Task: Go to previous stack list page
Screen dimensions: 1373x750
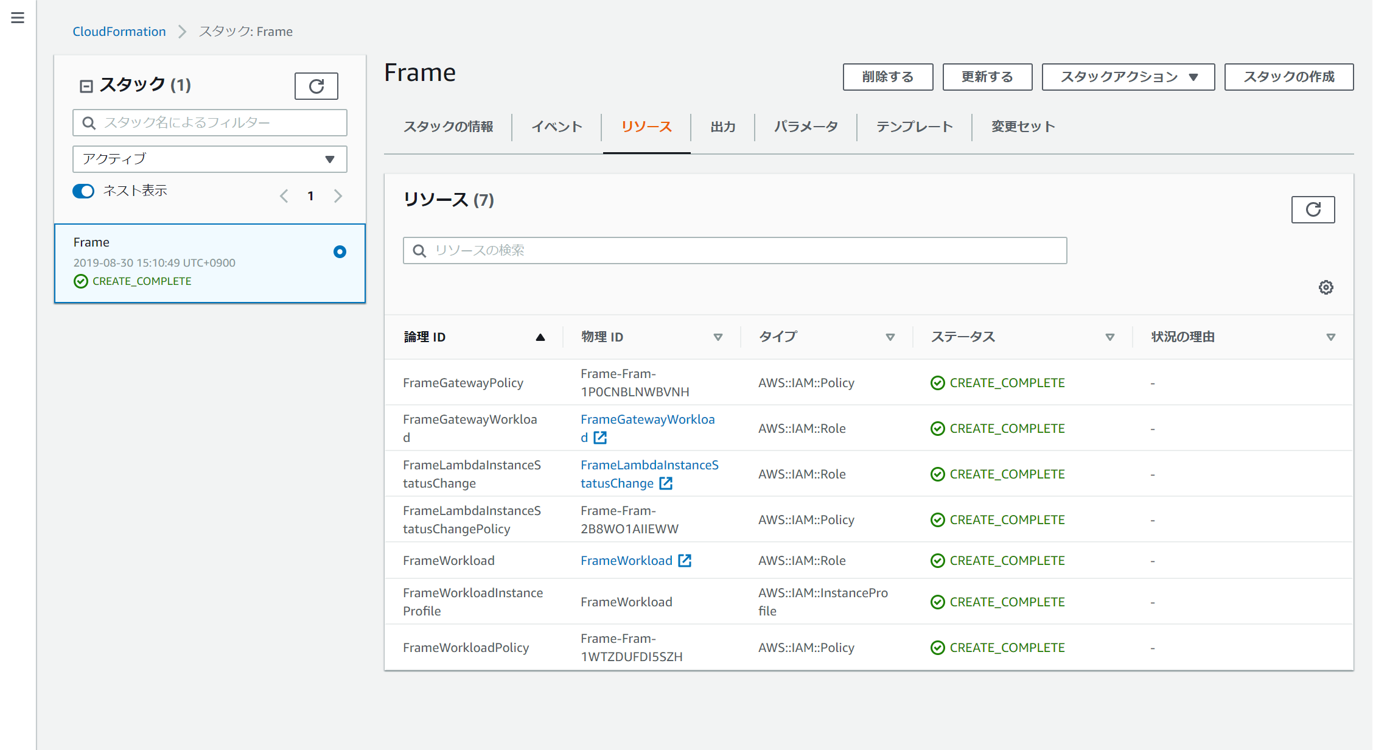Action: click(284, 196)
